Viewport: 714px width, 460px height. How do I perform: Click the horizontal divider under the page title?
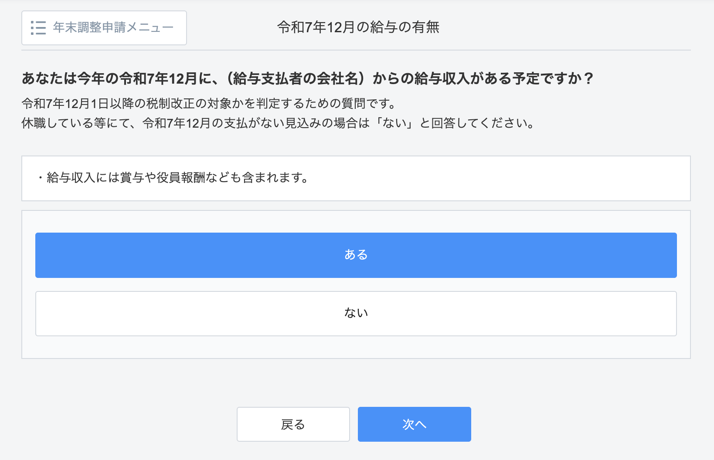click(x=356, y=50)
